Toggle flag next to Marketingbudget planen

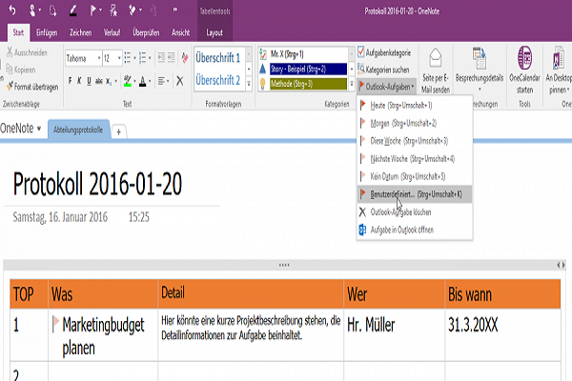click(55, 324)
